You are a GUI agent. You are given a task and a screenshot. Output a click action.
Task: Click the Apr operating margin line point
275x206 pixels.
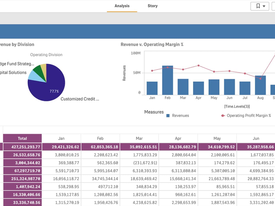pos(199,66)
